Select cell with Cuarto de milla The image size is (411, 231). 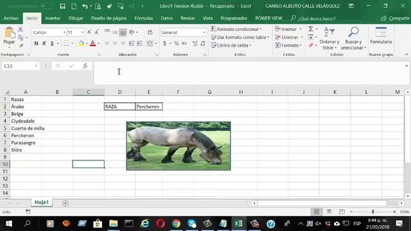click(26, 128)
